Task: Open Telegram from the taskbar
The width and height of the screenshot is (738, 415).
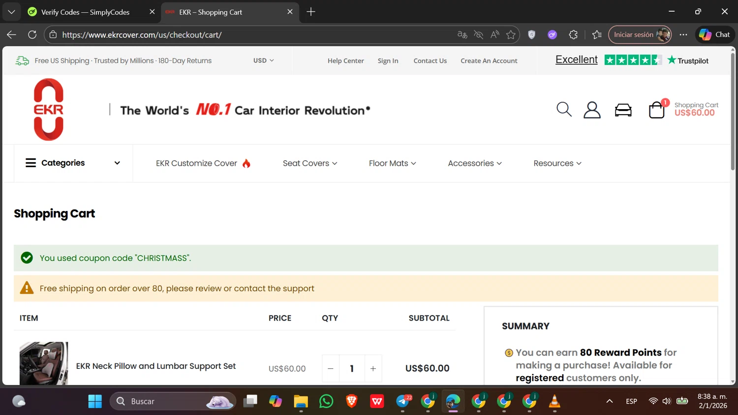Action: [x=403, y=401]
